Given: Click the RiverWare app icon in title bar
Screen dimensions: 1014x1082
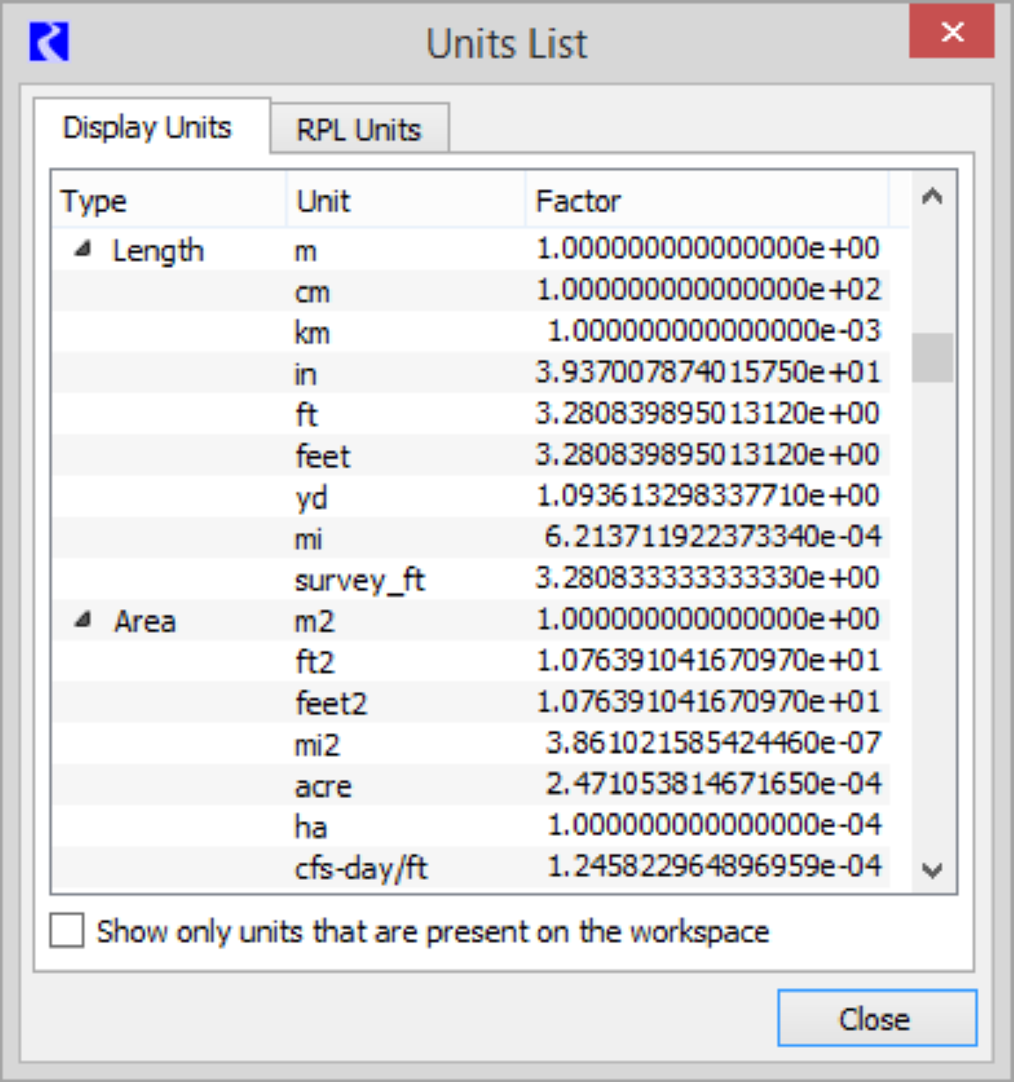Looking at the screenshot, I should [49, 42].
